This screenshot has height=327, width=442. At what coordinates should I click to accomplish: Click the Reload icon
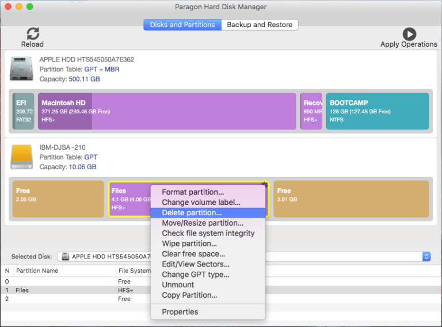[x=33, y=34]
